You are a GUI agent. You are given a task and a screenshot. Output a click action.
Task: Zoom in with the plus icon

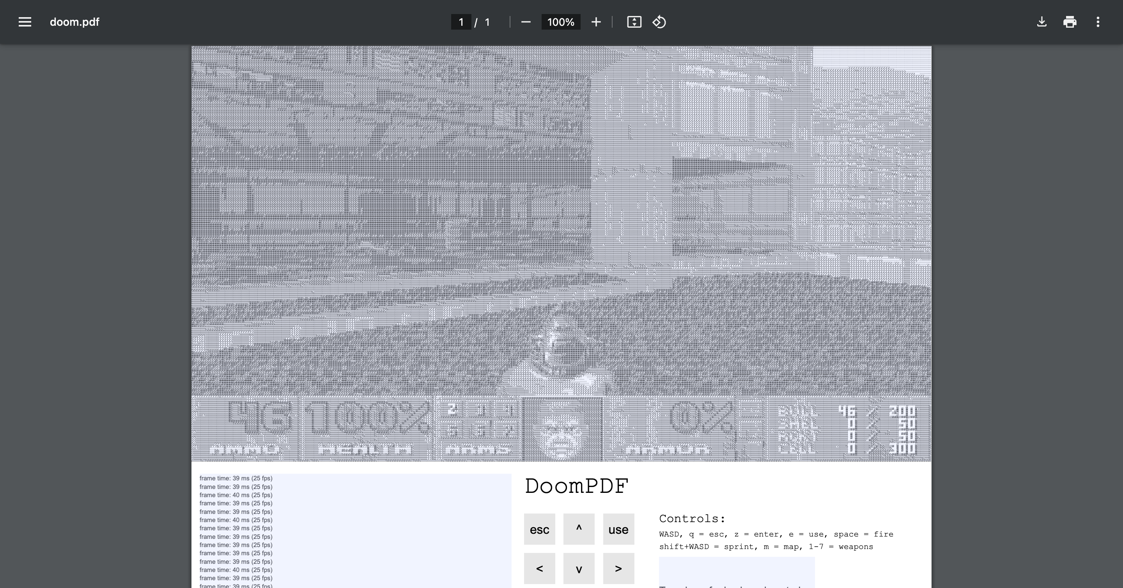tap(596, 22)
